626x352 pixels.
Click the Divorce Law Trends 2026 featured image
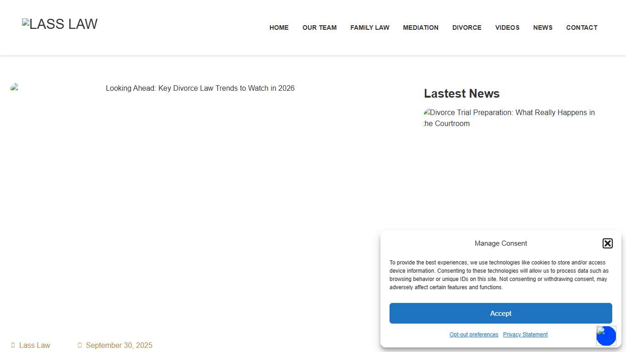click(200, 88)
